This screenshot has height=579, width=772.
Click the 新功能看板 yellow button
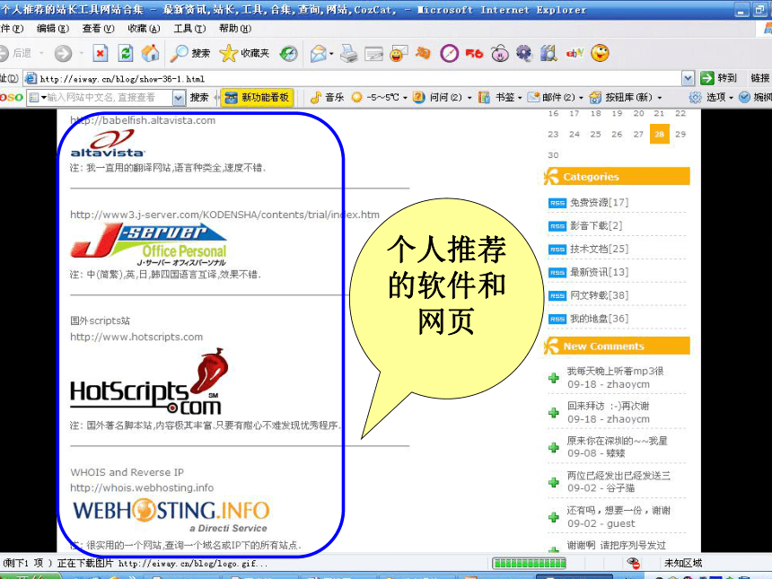[x=257, y=98]
